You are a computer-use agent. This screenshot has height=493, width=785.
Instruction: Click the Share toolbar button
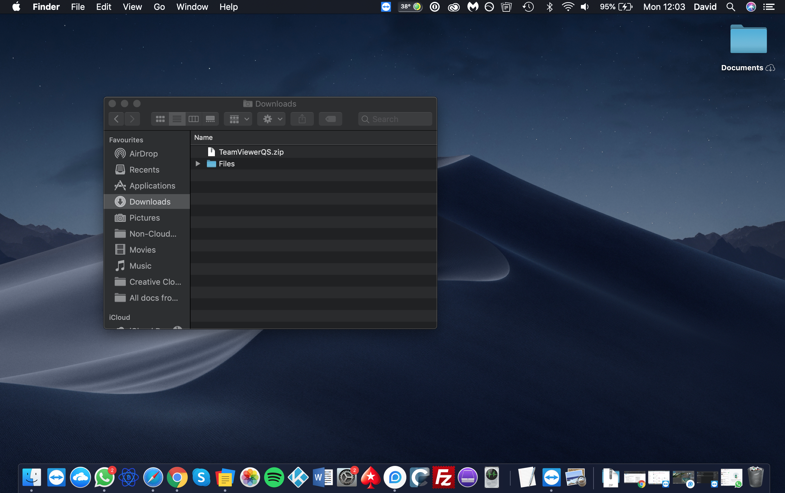click(x=302, y=119)
